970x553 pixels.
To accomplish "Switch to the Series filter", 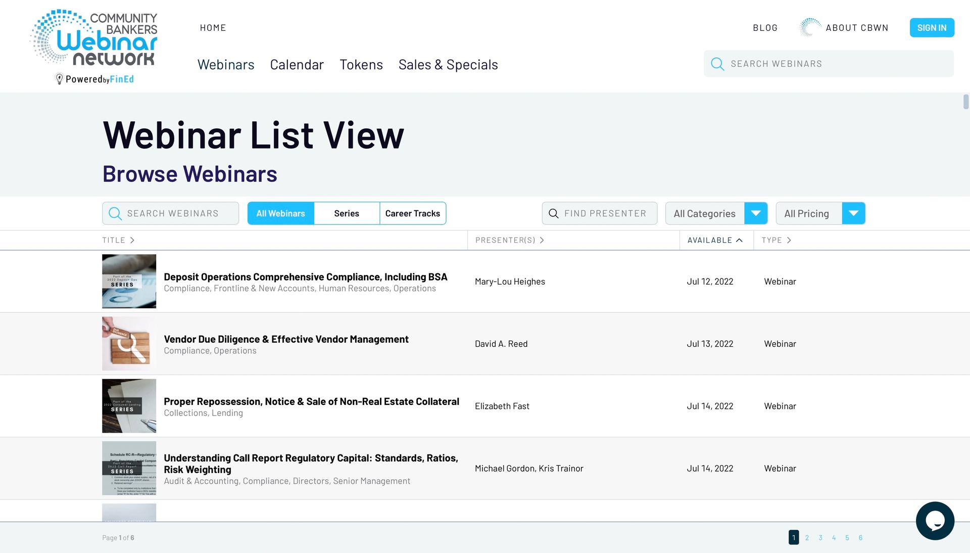I will [347, 213].
